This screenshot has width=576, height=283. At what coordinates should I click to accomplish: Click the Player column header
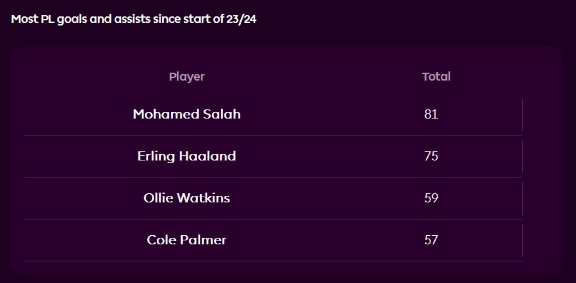187,77
